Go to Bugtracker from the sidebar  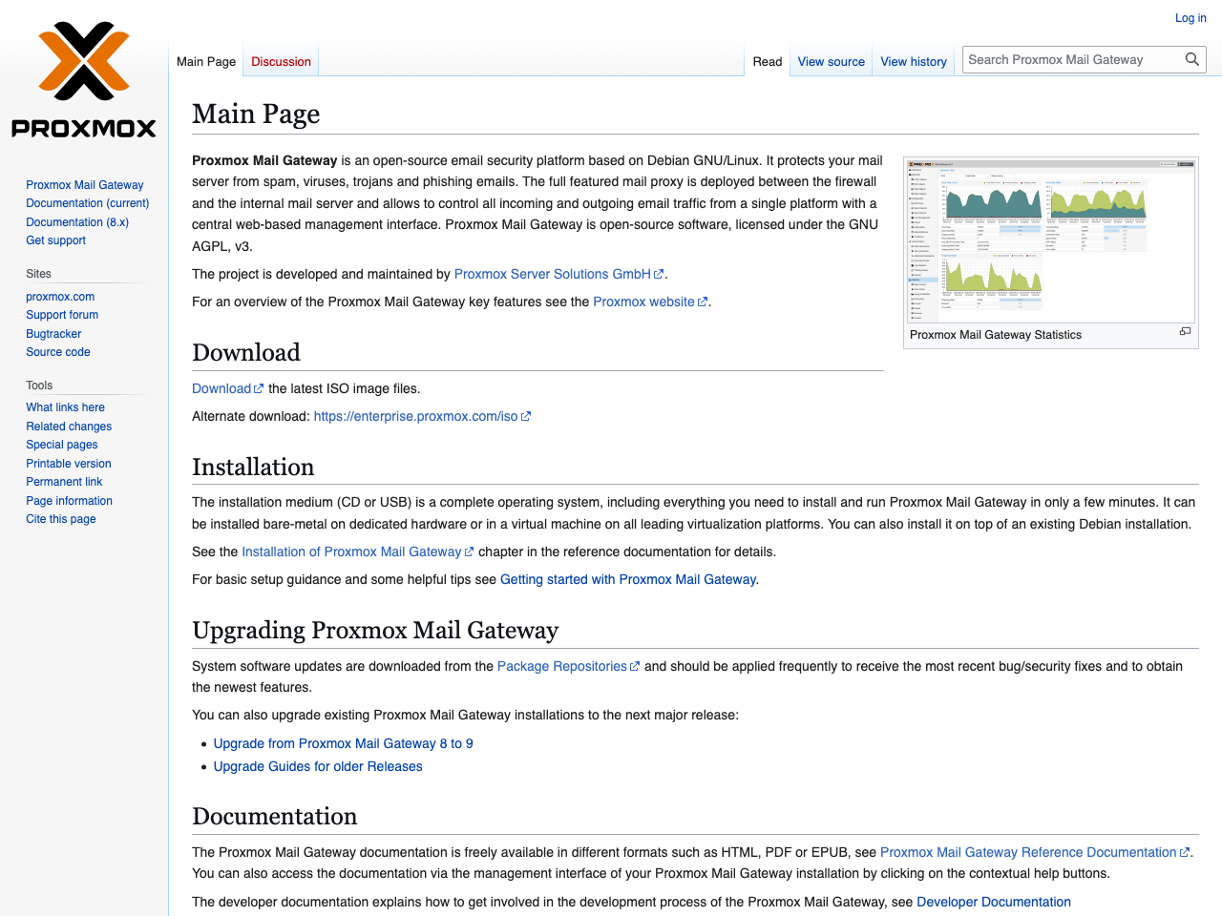(53, 334)
